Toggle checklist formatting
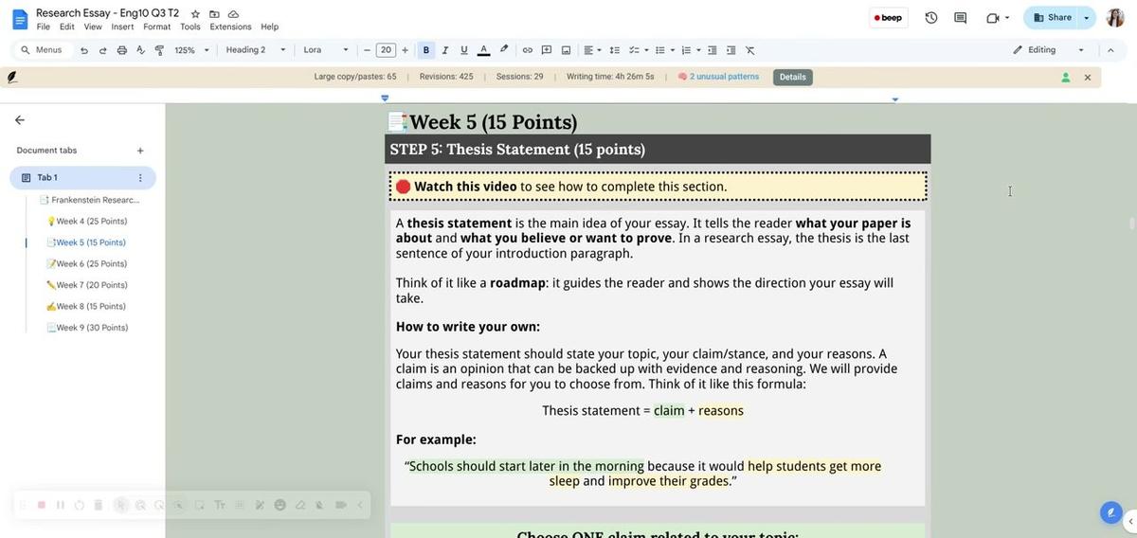The image size is (1137, 538). [634, 50]
